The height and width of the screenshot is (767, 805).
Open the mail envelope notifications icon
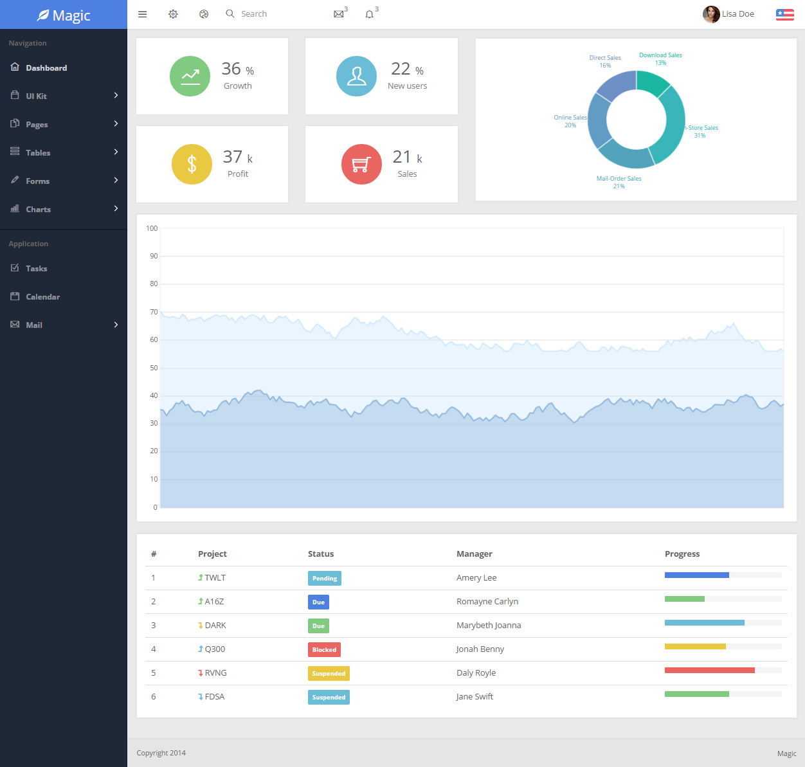(339, 14)
